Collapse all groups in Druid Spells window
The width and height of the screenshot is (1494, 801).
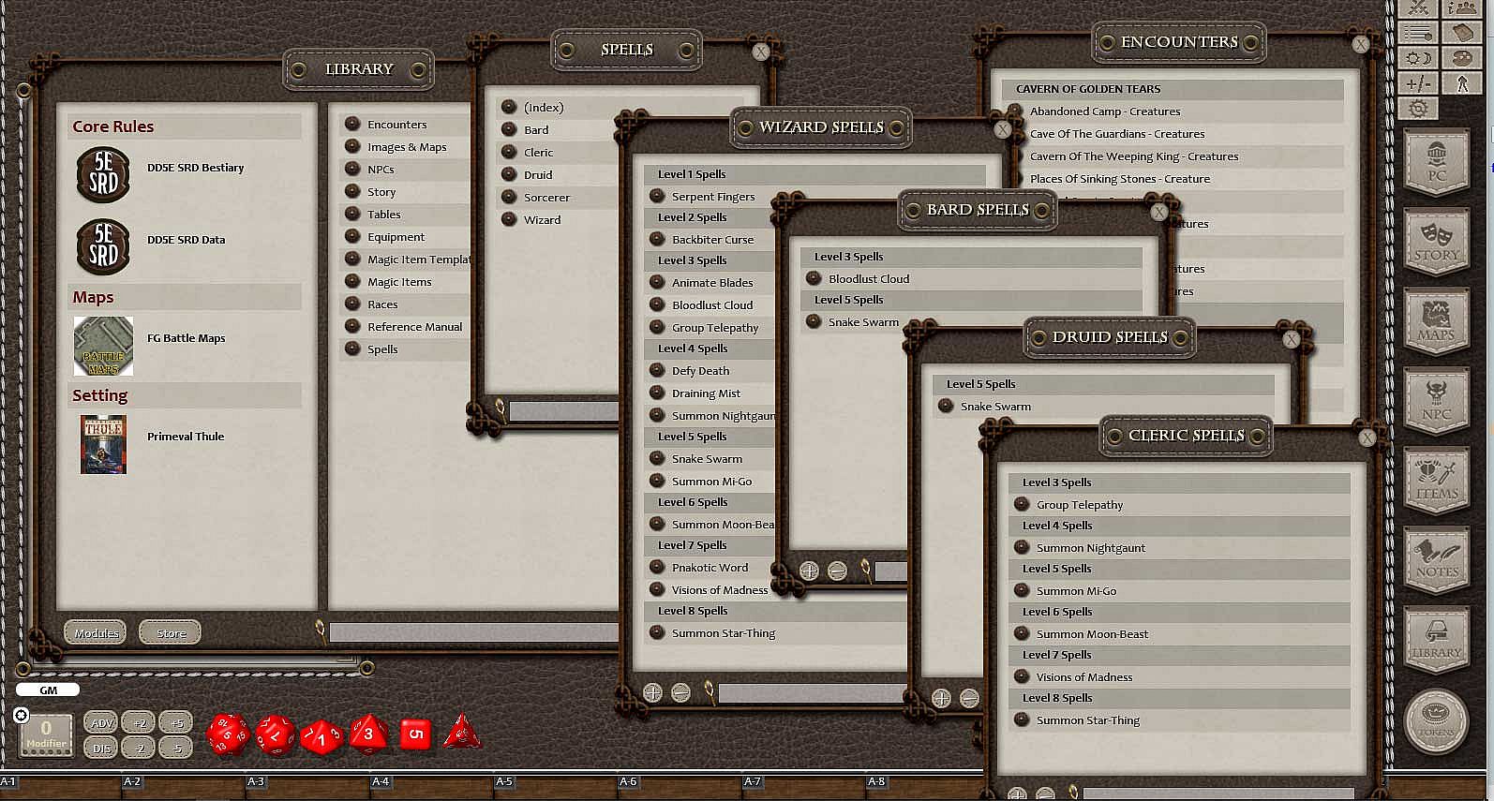[x=969, y=698]
